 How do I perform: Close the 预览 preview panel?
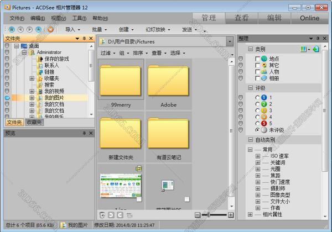pos(91,133)
